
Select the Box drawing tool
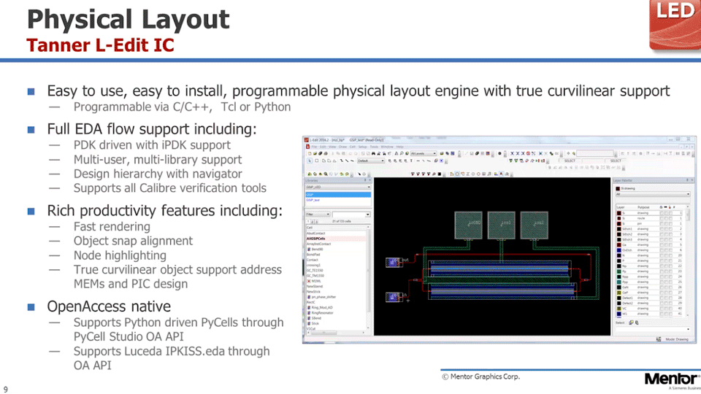(316, 161)
